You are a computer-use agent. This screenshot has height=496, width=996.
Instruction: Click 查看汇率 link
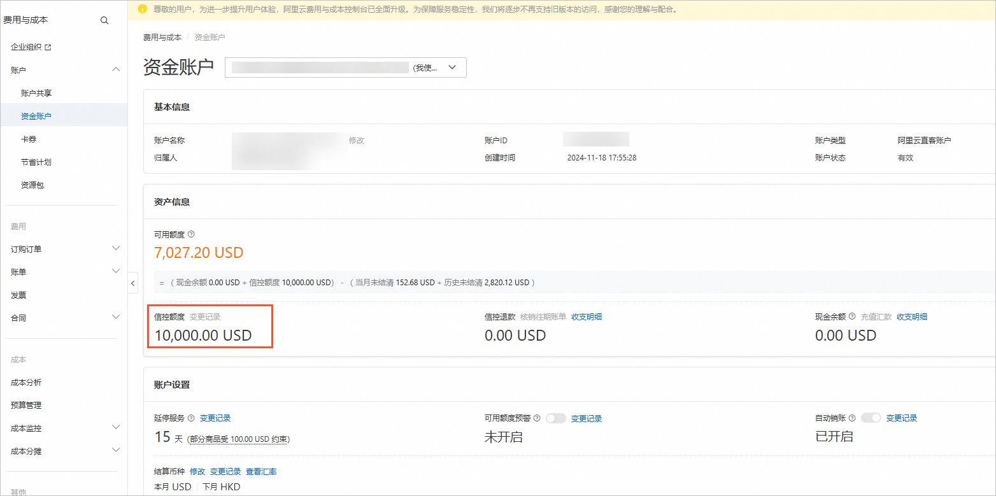pyautogui.click(x=261, y=472)
